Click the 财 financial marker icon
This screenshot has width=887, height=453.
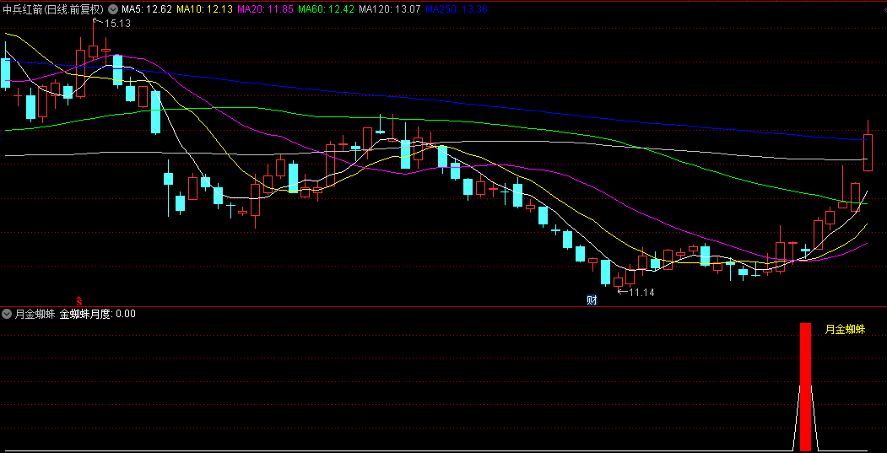coord(592,300)
